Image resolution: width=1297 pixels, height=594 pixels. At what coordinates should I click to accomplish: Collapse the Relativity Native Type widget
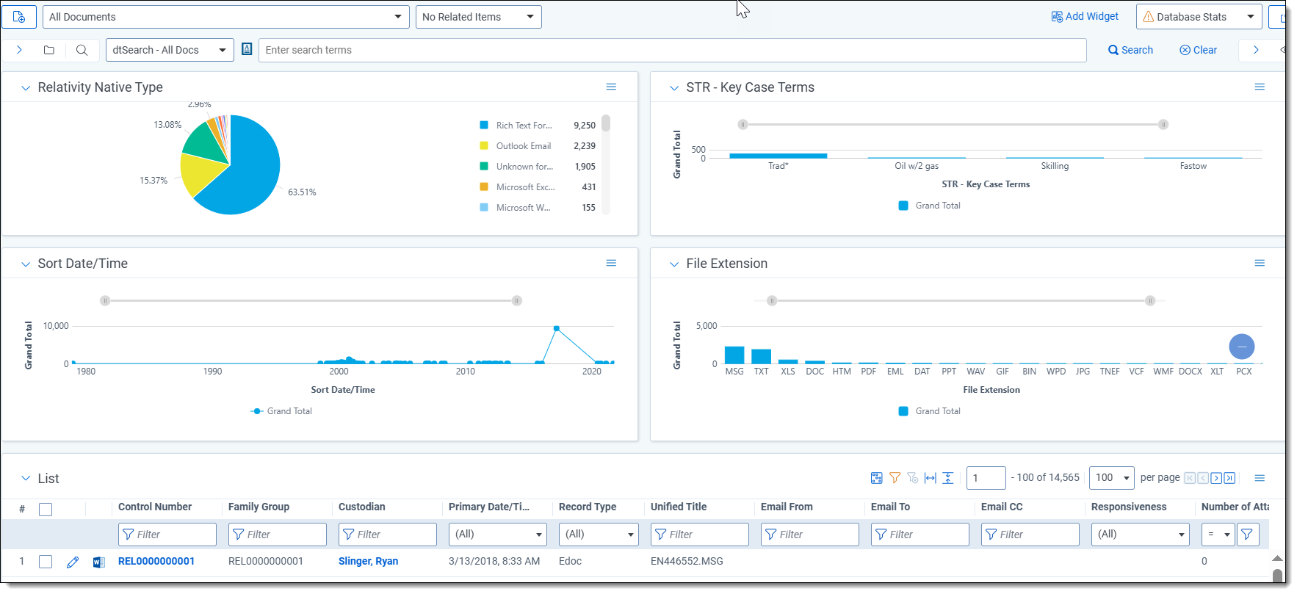point(26,88)
